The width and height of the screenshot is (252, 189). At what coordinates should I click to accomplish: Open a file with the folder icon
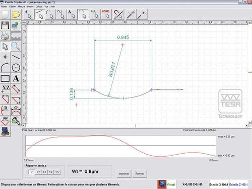coord(16,15)
